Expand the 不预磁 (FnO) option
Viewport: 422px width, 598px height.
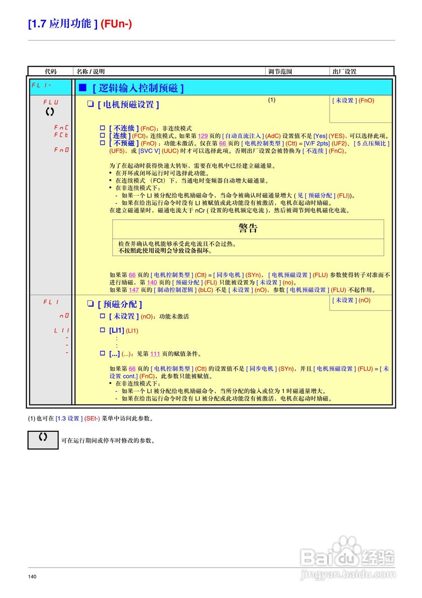coord(101,143)
